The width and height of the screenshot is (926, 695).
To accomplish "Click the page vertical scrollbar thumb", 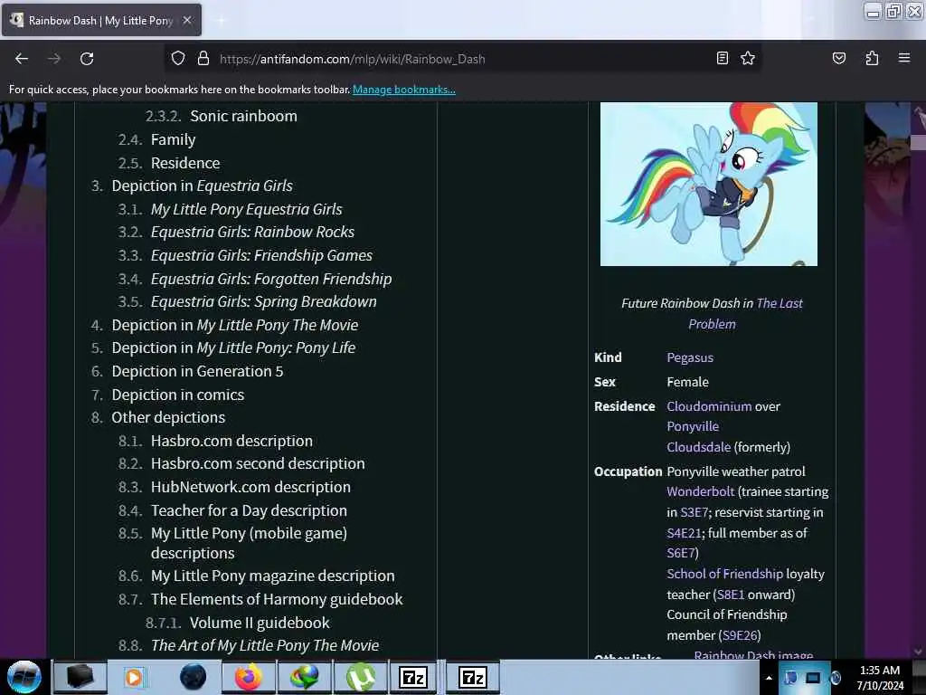I will [x=918, y=142].
